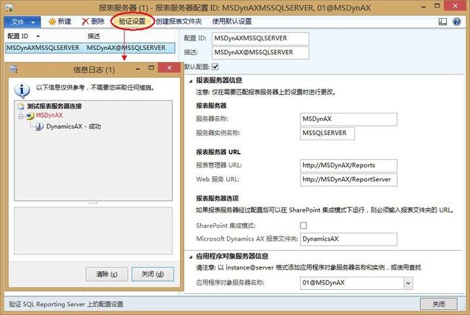Click 创建报表文件夹 in the toolbar
The height and width of the screenshot is (315, 470).
pyautogui.click(x=179, y=21)
